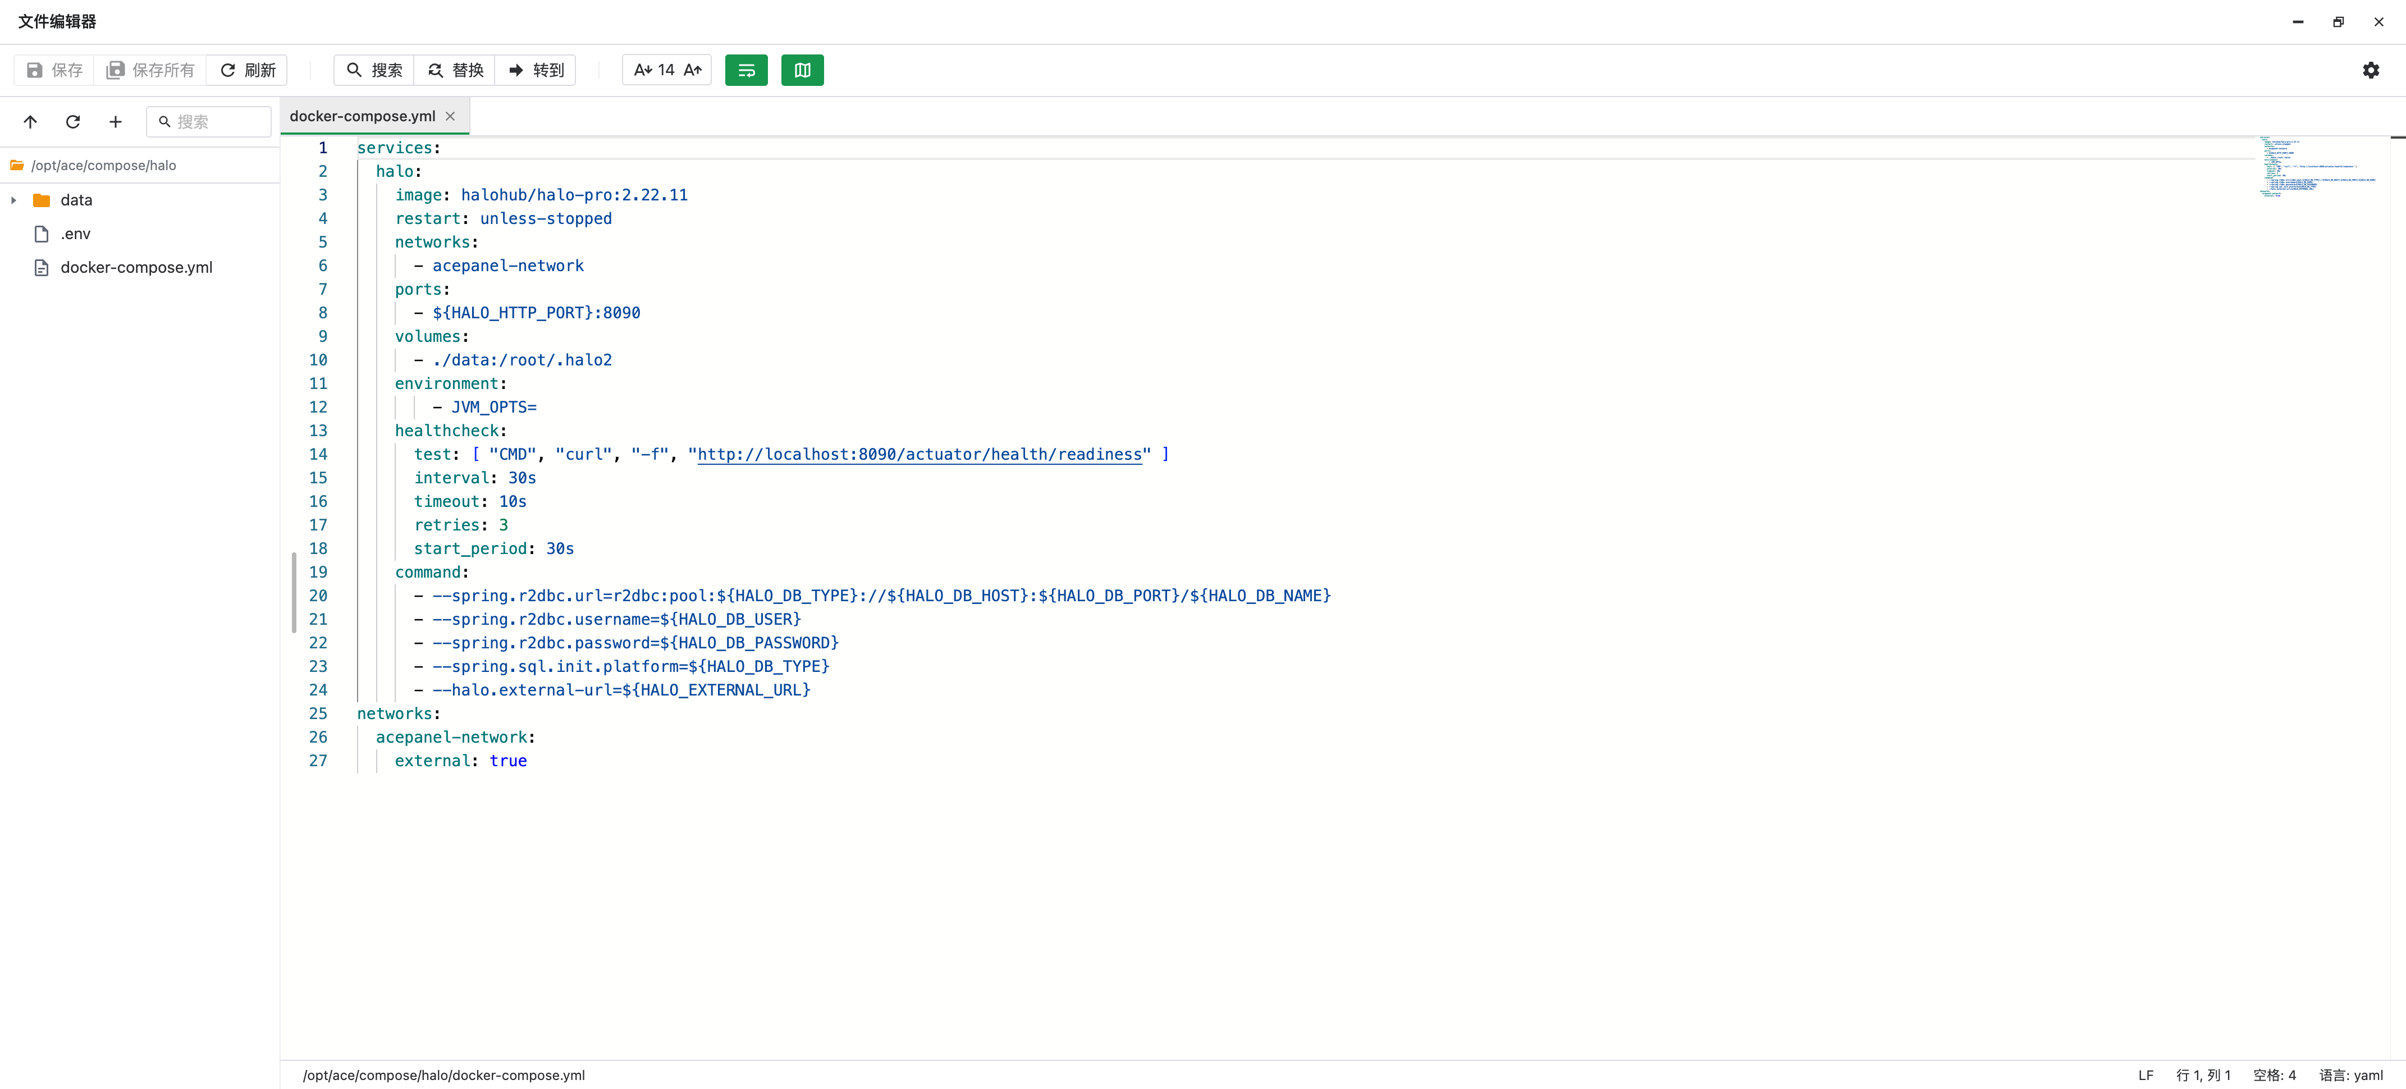
Task: Go up to the parent directory with the arrow
Action: (30, 121)
